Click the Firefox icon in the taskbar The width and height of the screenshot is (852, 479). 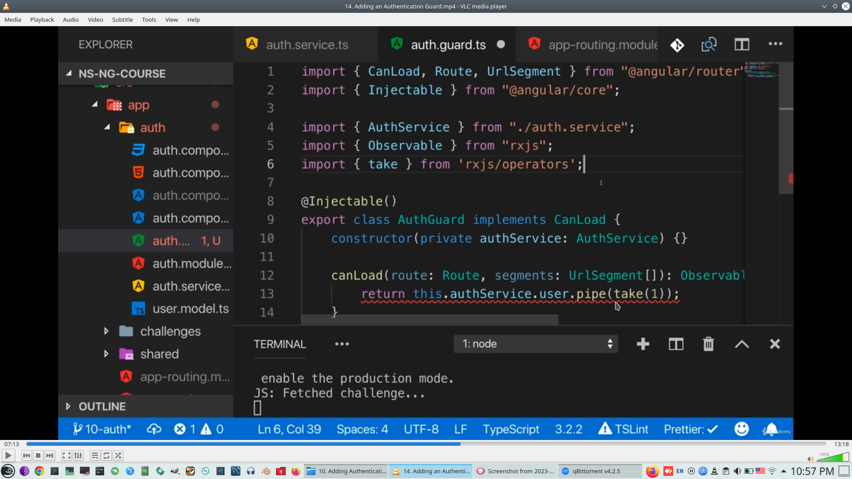tap(296, 471)
